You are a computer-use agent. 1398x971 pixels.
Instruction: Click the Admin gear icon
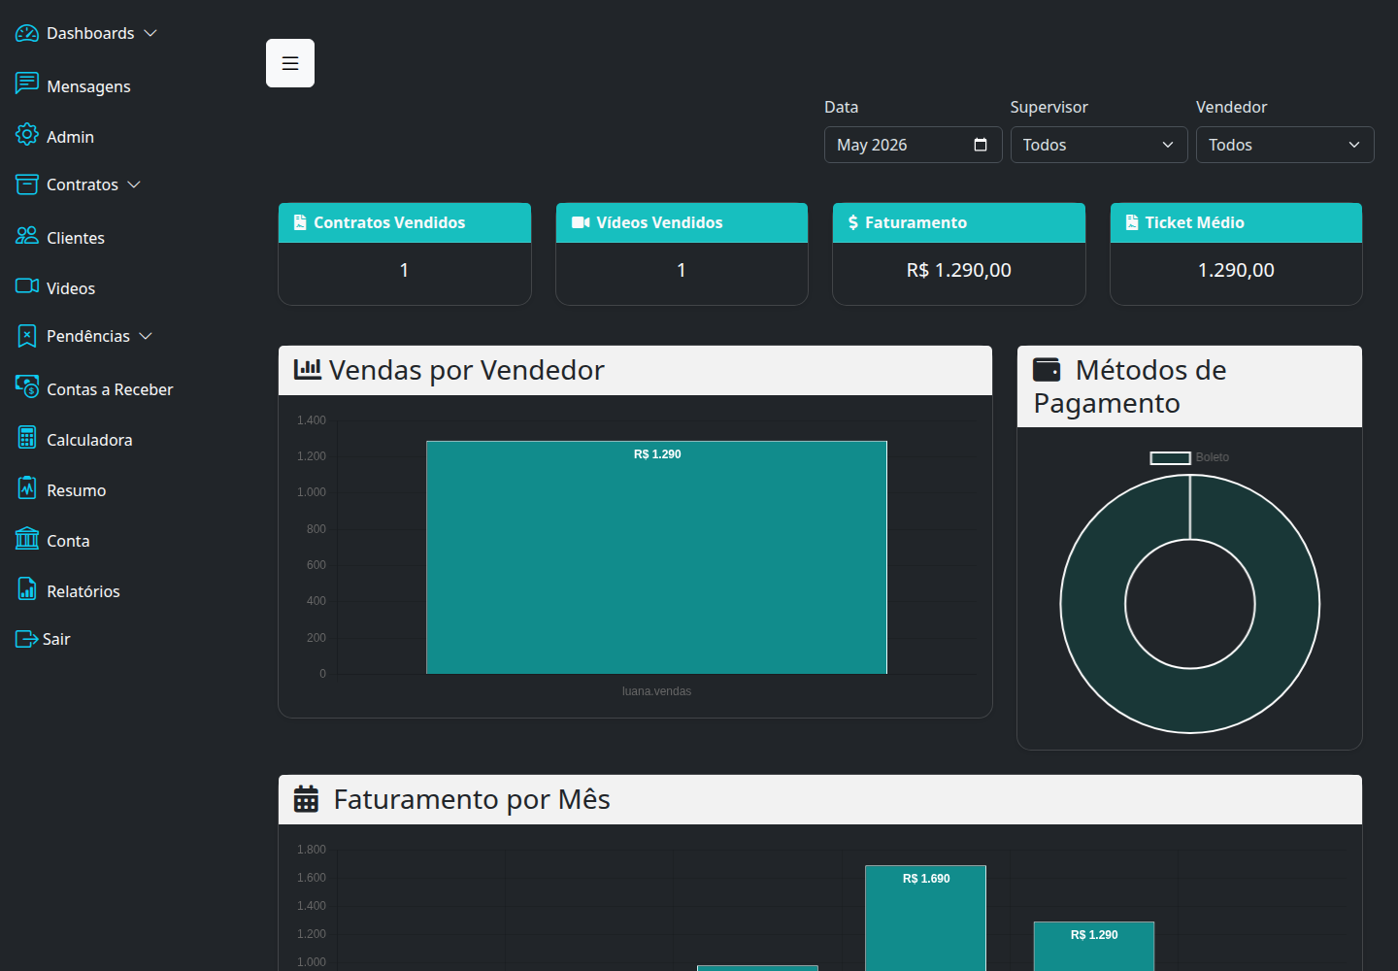(27, 134)
